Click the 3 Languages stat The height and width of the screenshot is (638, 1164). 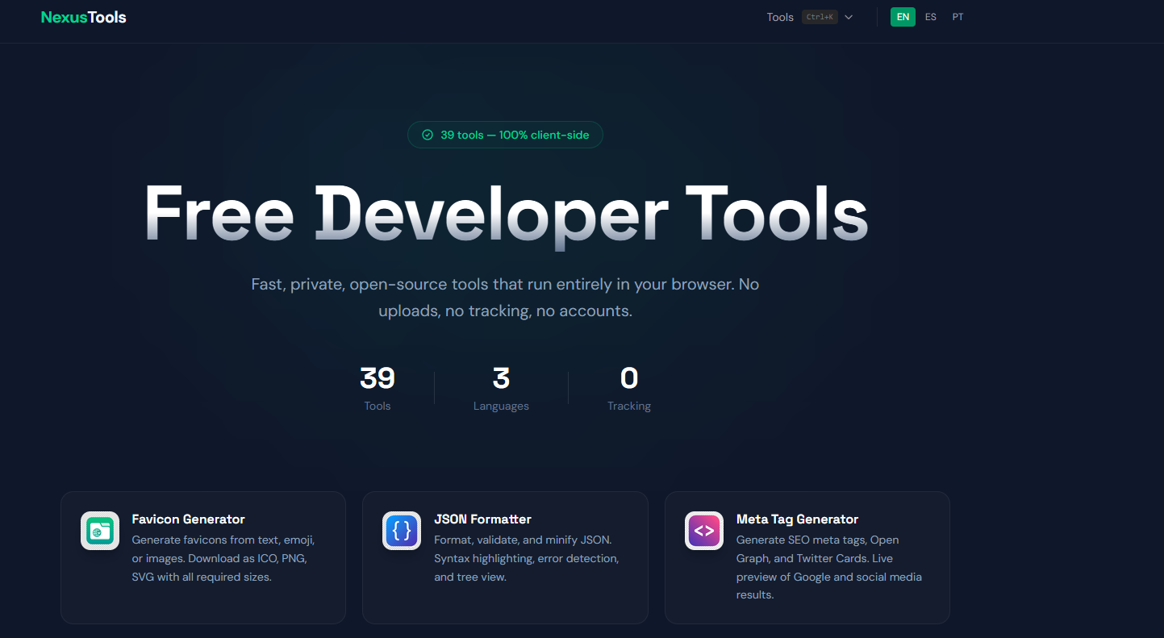point(501,388)
